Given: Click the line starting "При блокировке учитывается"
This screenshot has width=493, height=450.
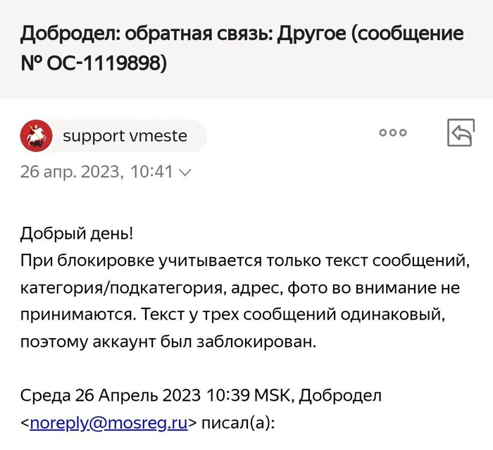Looking at the screenshot, I should (244, 261).
